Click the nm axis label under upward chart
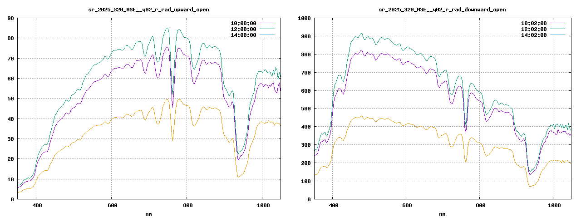This screenshot has height=218, width=581. 148,213
